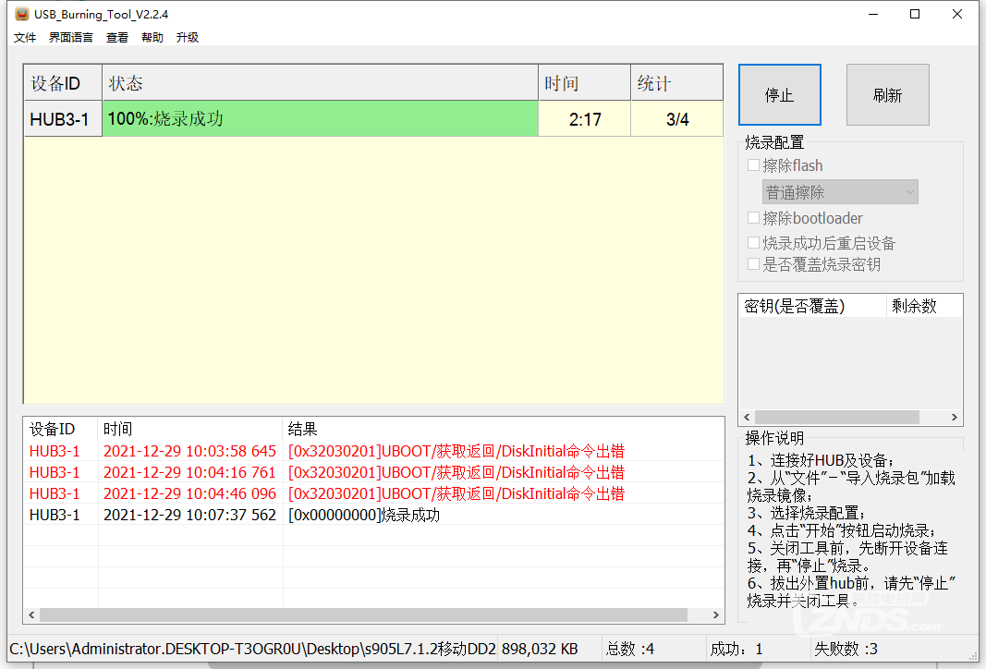Open the 查看 menu

116,37
